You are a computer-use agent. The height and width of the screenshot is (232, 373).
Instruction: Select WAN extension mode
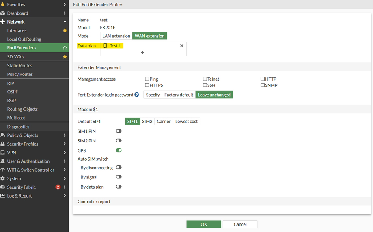[150, 36]
